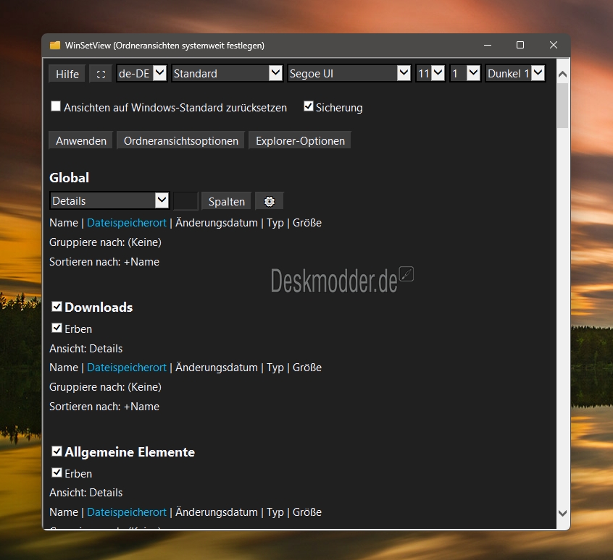Click the scrollbar up arrow
Viewport: 613px width, 560px height.
(562, 74)
